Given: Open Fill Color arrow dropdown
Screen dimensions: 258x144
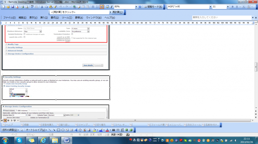Looking at the screenshot, I should [x=98, y=130].
